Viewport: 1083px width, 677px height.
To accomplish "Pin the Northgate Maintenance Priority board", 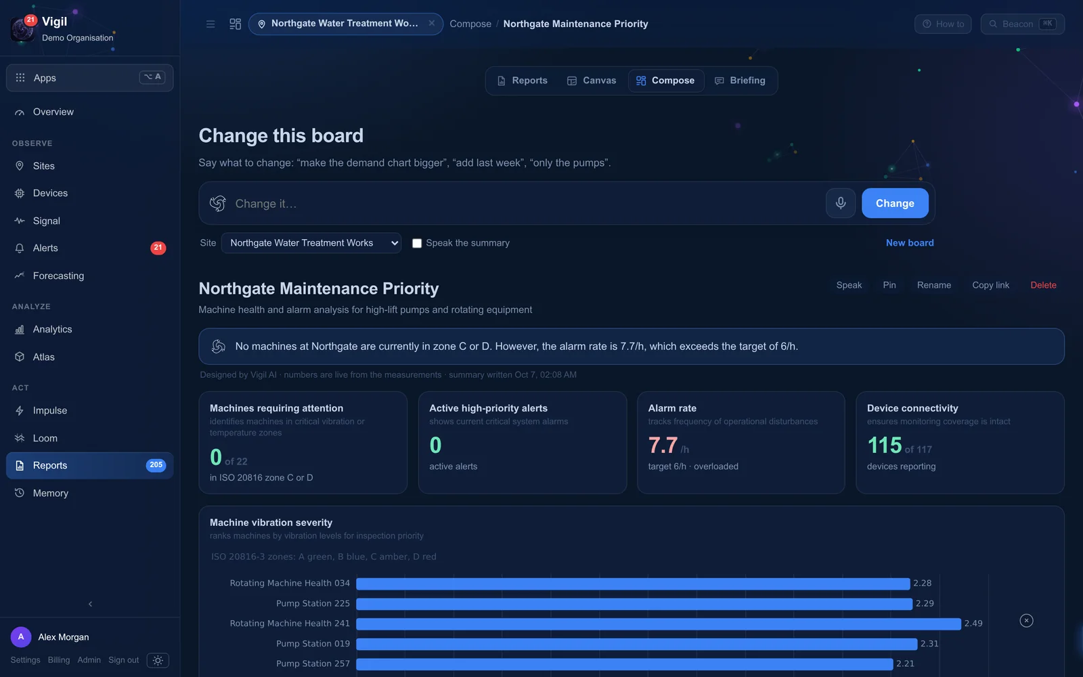I will point(889,285).
